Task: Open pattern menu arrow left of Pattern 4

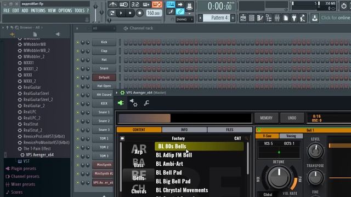Action: coord(200,18)
